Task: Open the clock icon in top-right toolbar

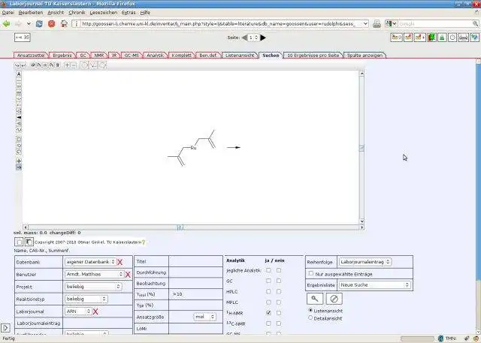Action: [x=452, y=38]
